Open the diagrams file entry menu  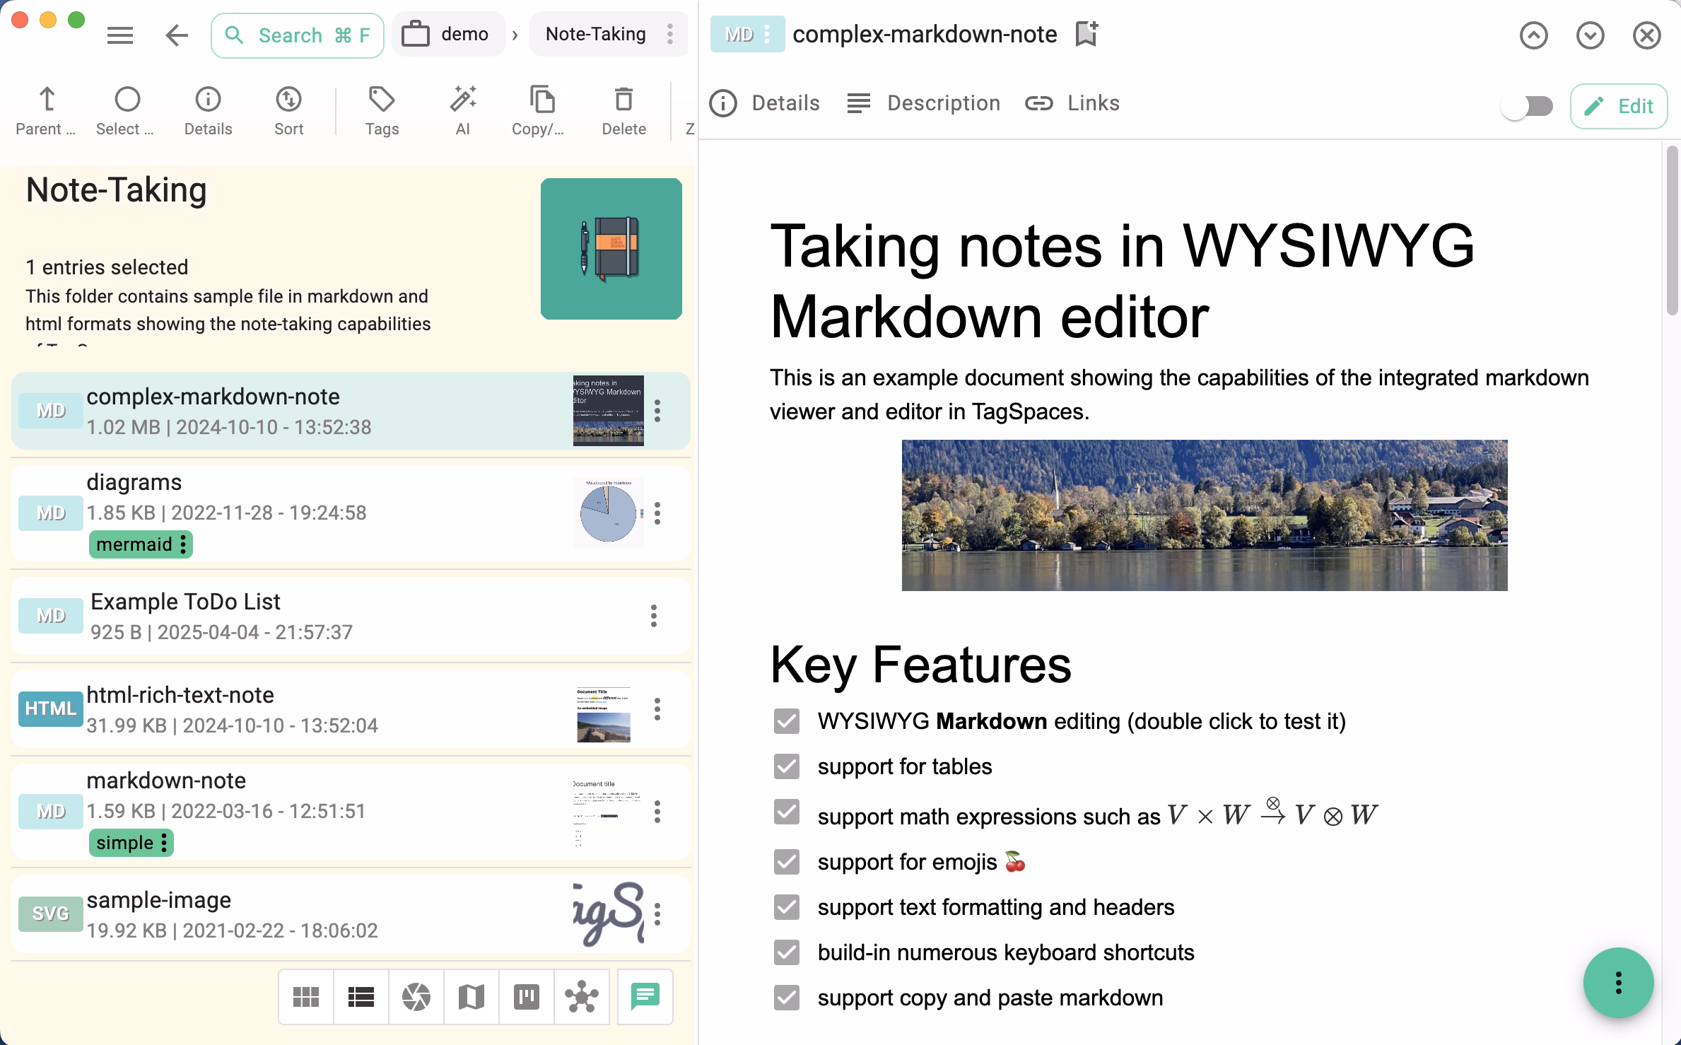pos(658,512)
